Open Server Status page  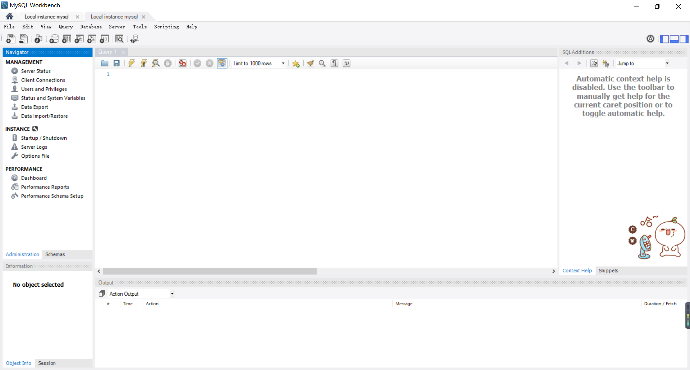click(36, 71)
